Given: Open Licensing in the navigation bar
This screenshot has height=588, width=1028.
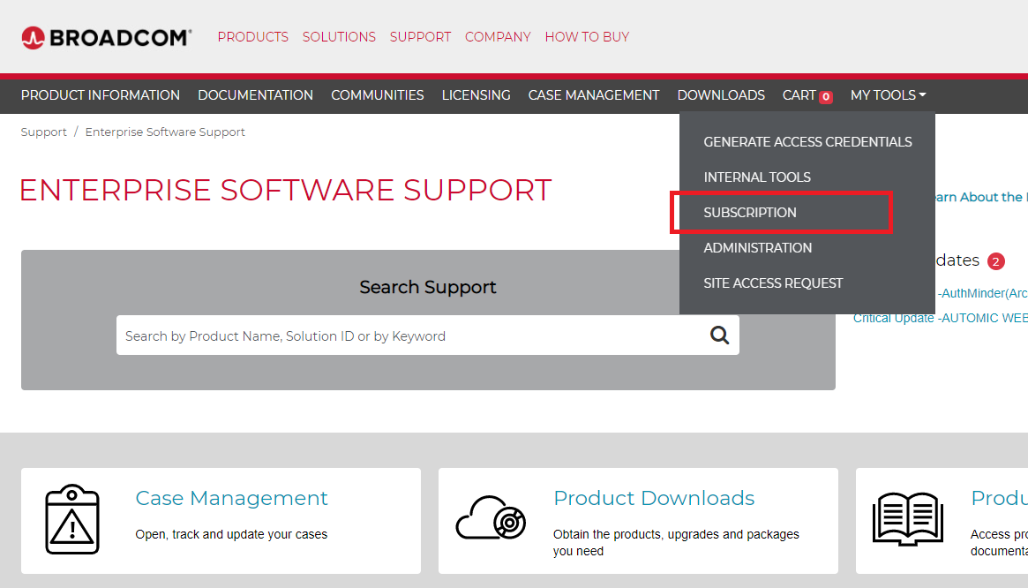Looking at the screenshot, I should tap(476, 95).
